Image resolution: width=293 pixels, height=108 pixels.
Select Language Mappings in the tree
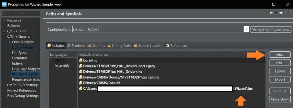26,69
